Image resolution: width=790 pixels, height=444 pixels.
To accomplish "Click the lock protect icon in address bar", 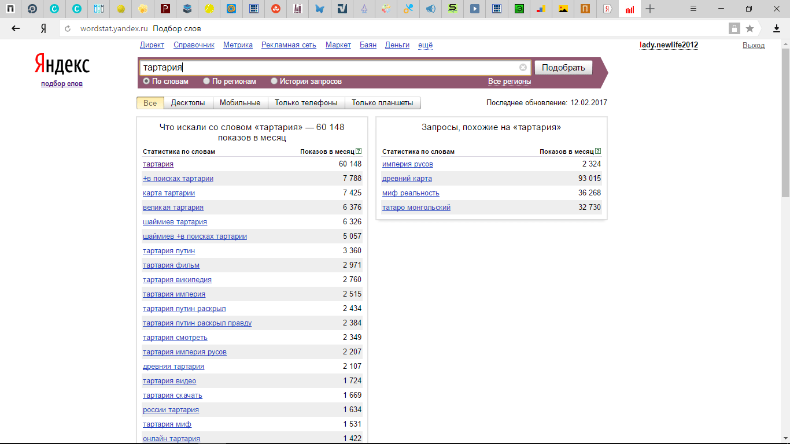I will tap(734, 28).
